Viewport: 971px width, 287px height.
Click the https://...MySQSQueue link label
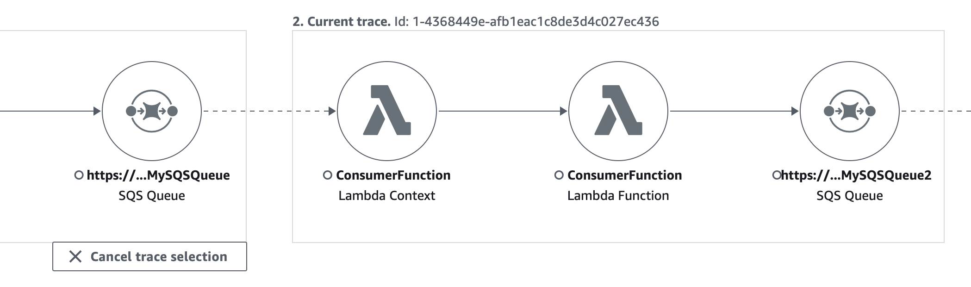tap(158, 175)
